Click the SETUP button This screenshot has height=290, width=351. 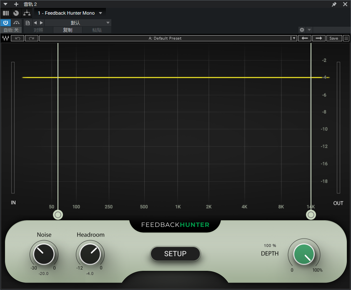[175, 254]
